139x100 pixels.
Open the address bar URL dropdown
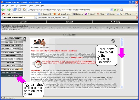[112, 10]
